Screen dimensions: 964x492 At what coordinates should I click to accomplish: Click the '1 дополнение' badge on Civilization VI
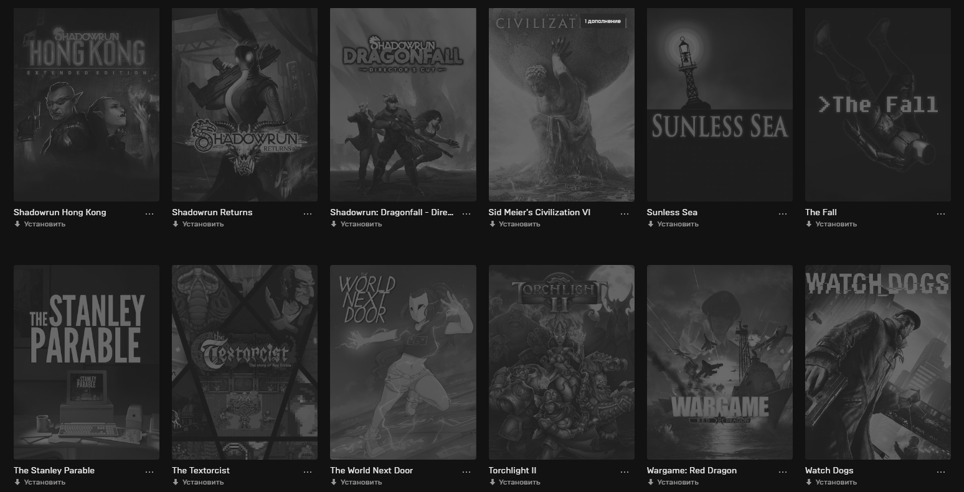[x=602, y=21]
